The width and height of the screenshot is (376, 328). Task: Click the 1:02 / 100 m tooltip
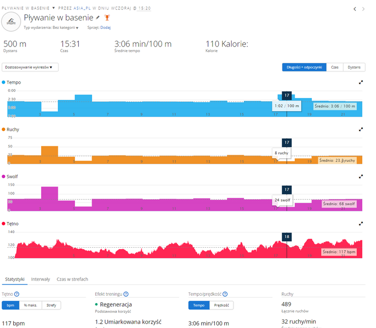point(287,106)
